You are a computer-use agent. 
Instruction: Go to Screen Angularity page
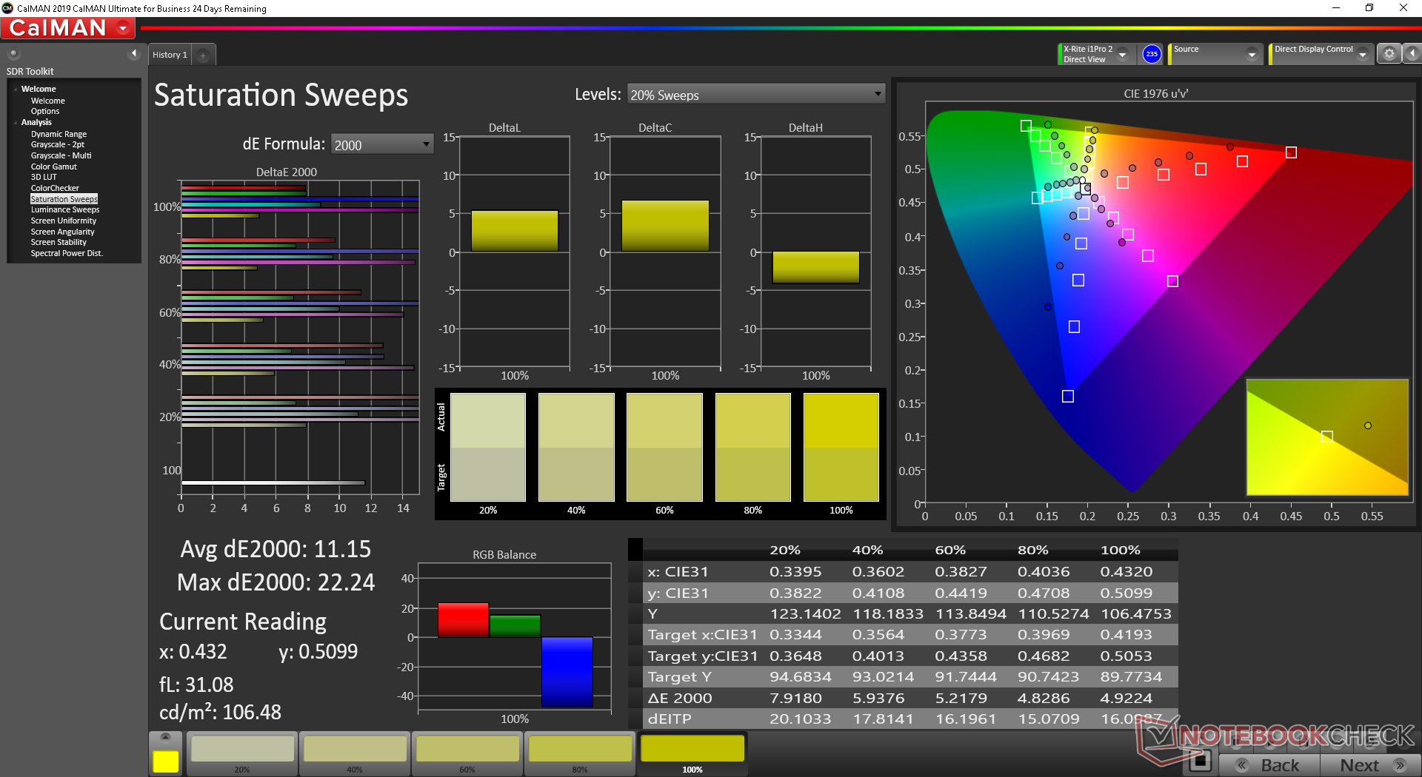(x=62, y=232)
